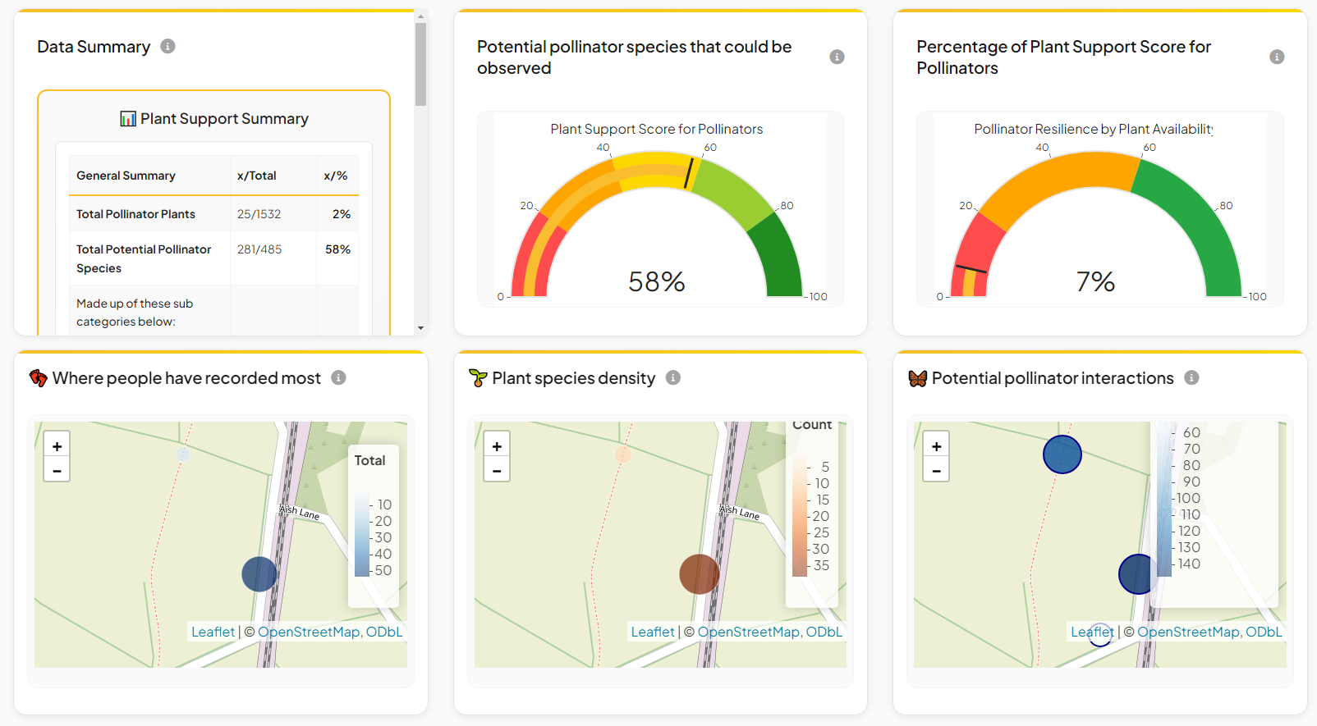1317x726 pixels.
Task: Click info icon beside Potential pollinator interactions
Action: point(1191,377)
